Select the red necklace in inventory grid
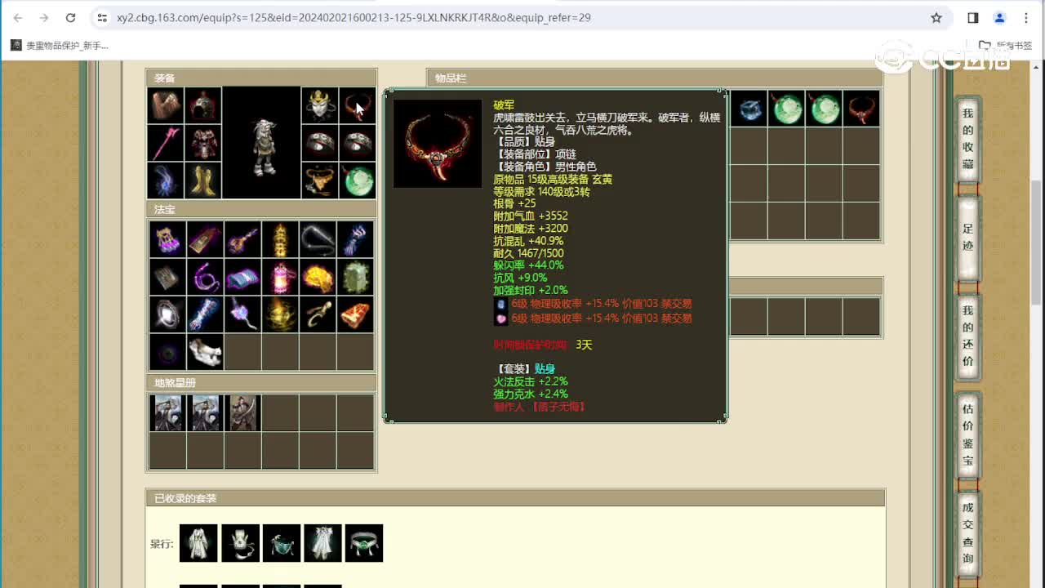 tap(860, 109)
